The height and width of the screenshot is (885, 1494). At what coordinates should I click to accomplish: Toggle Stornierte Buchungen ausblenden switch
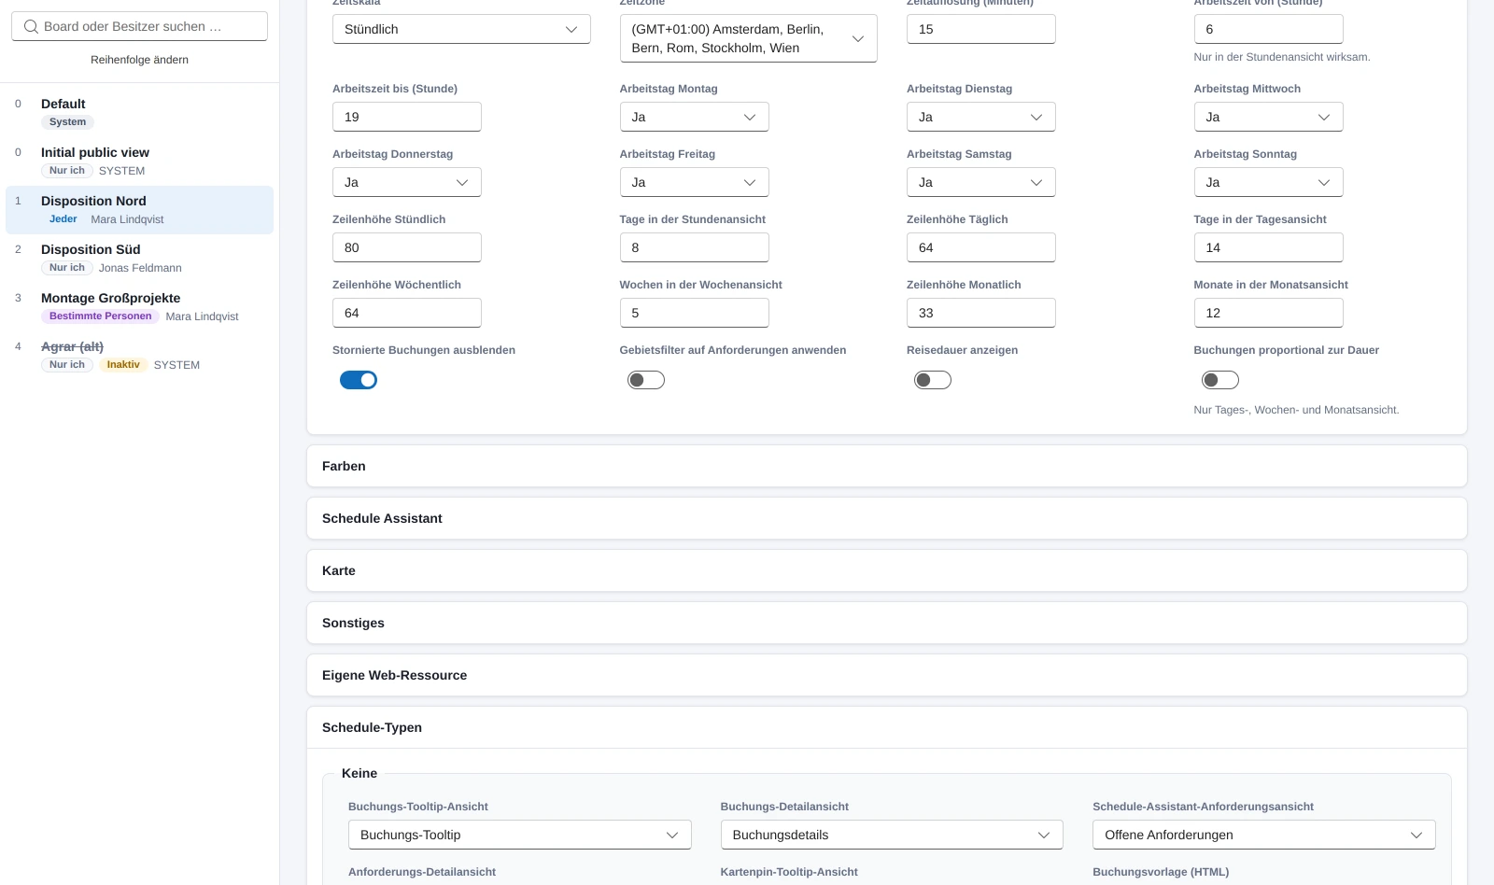tap(359, 380)
